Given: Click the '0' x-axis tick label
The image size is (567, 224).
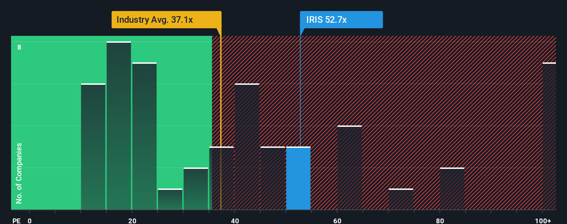Looking at the screenshot, I should [x=30, y=221].
